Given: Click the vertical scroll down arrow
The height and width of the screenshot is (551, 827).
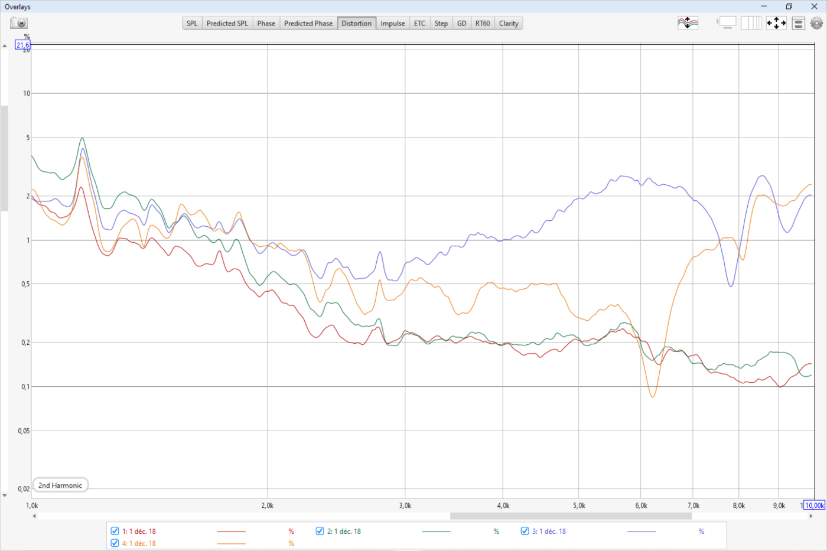Looking at the screenshot, I should tap(5, 495).
